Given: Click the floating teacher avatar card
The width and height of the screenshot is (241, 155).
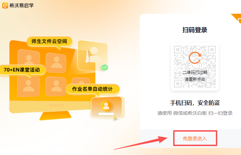Looking at the screenshot, I should pos(93,55).
